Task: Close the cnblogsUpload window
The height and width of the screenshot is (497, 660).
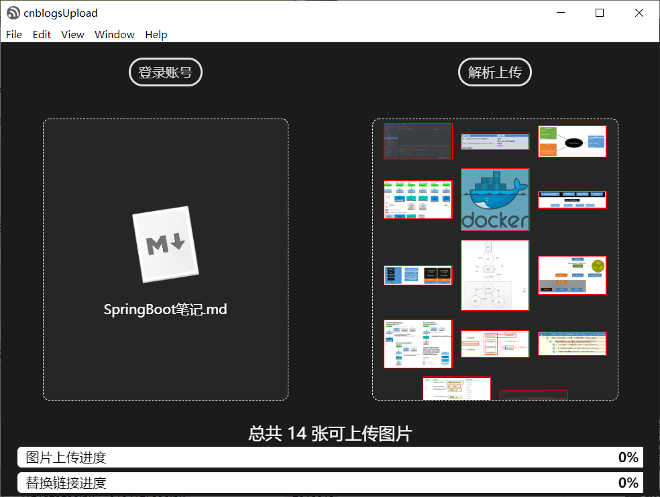Action: click(x=639, y=13)
